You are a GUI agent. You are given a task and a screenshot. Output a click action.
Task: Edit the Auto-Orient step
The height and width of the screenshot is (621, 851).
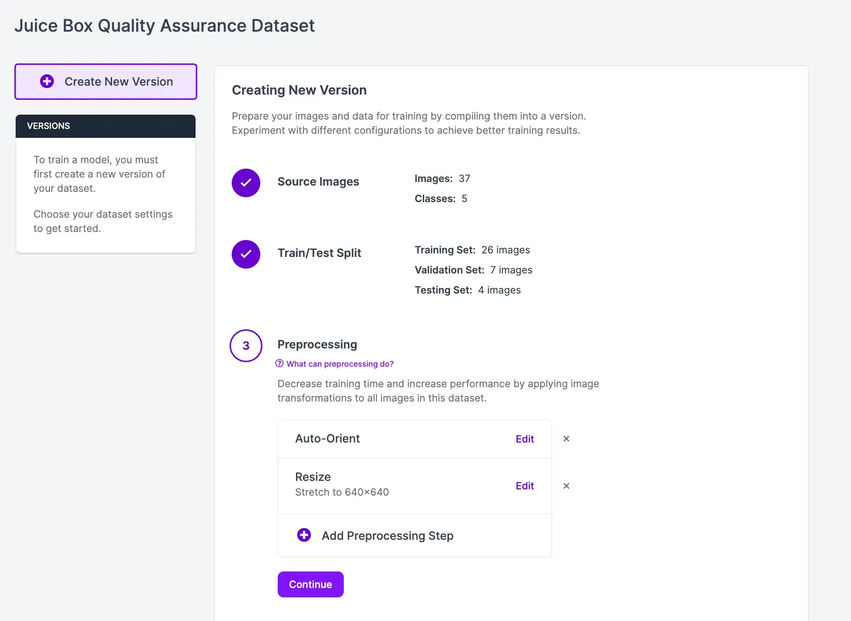coord(525,439)
